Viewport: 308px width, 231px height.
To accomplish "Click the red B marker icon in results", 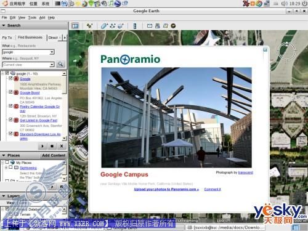I will tap(16, 92).
